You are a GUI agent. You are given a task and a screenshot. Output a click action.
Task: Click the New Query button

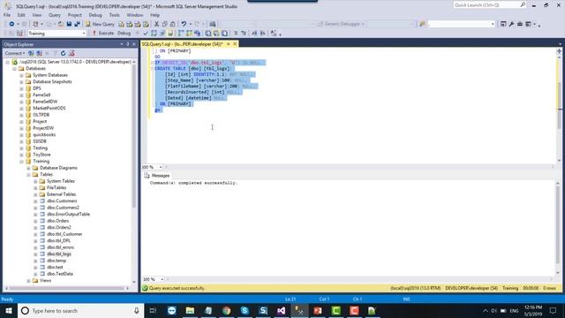pos(100,24)
